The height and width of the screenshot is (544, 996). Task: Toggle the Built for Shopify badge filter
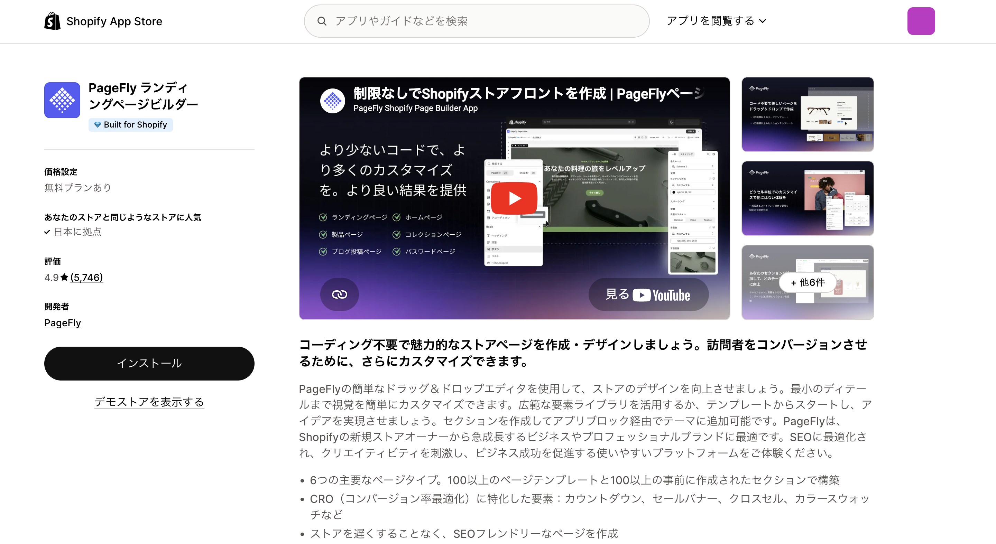[x=130, y=124]
